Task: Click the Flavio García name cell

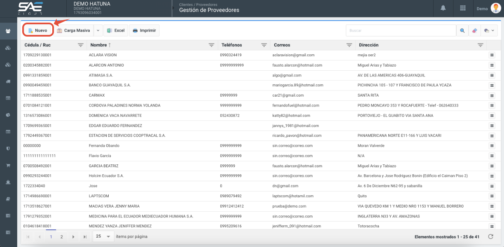Action: click(100, 156)
